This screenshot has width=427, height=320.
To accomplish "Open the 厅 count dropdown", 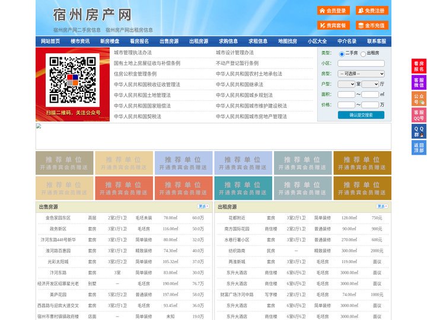I will point(370,84).
